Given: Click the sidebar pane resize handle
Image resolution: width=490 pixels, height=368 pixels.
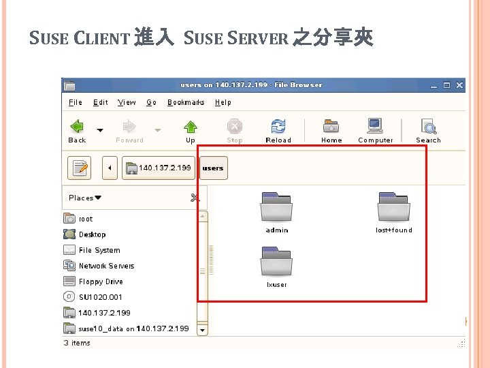Looking at the screenshot, I should (x=211, y=260).
